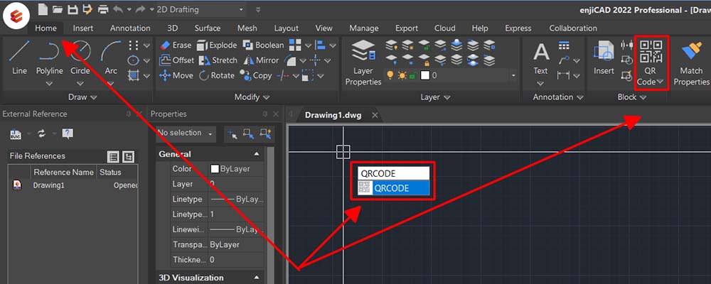Screen dimensions: 711x284
Task: Select the Circle tool
Action: click(x=80, y=57)
